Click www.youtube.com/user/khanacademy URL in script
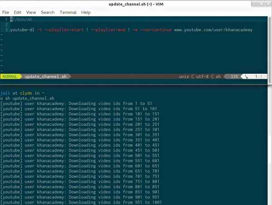Image resolution: width=272 pixels, height=205 pixels. [x=214, y=30]
